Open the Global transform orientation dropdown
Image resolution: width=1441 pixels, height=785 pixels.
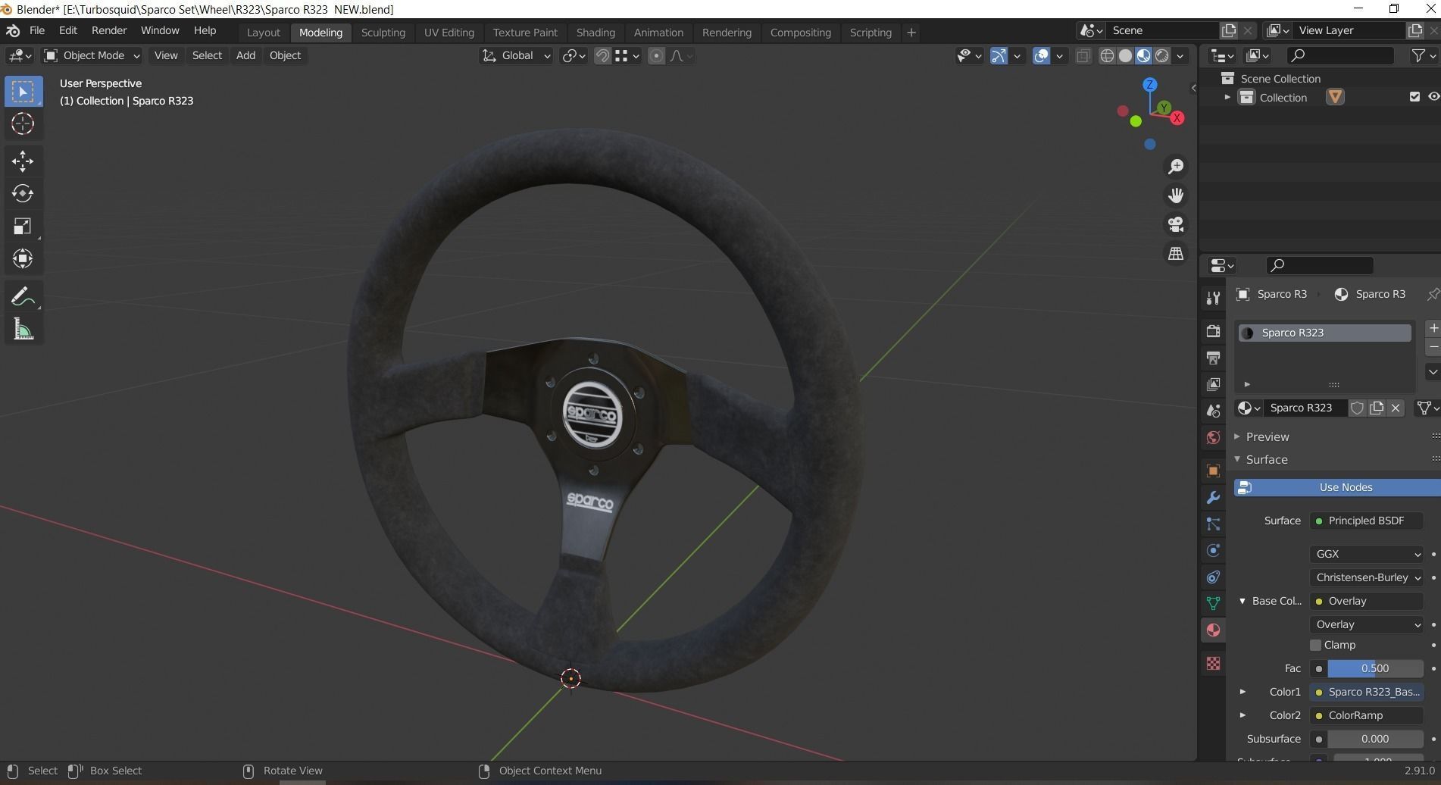click(516, 55)
